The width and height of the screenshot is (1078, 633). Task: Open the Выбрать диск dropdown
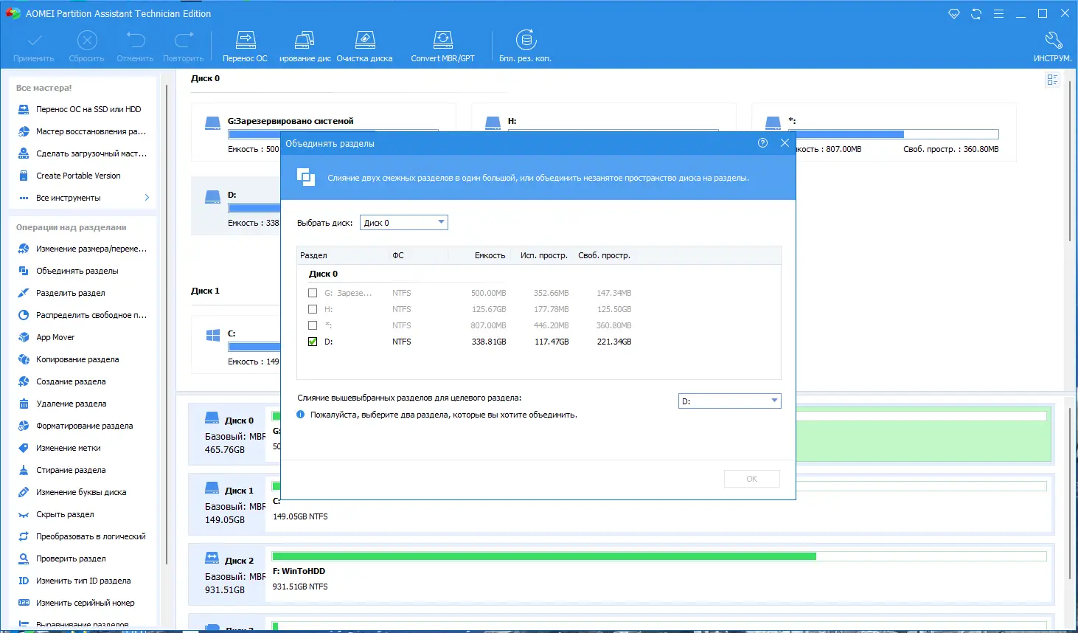coord(404,223)
